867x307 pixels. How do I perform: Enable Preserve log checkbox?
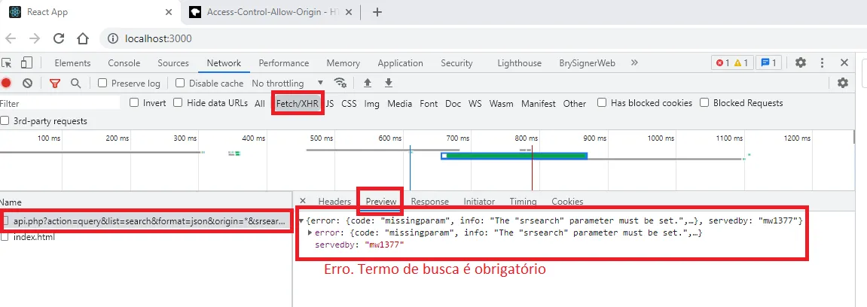(x=102, y=83)
